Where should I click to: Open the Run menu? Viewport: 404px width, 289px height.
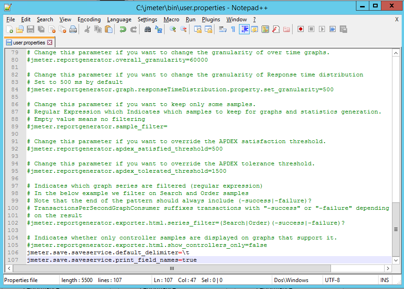click(190, 19)
